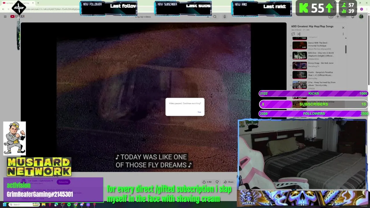Go to YouTube home via its logo
This screenshot has height=208, width=370.
17,16
